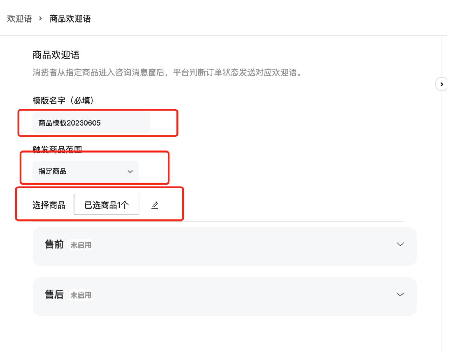
Task: Click the 已选商品1个 button
Action: click(x=107, y=205)
